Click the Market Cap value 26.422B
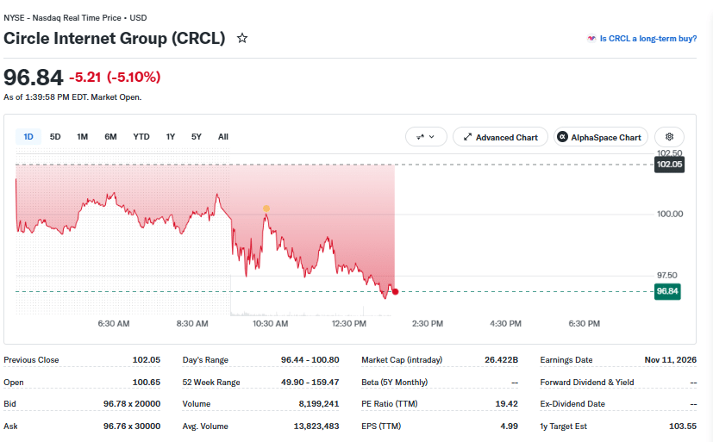The width and height of the screenshot is (713, 442). click(501, 360)
